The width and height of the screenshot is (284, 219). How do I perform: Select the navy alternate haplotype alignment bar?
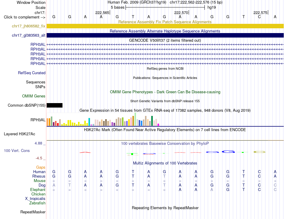pos(165,35)
